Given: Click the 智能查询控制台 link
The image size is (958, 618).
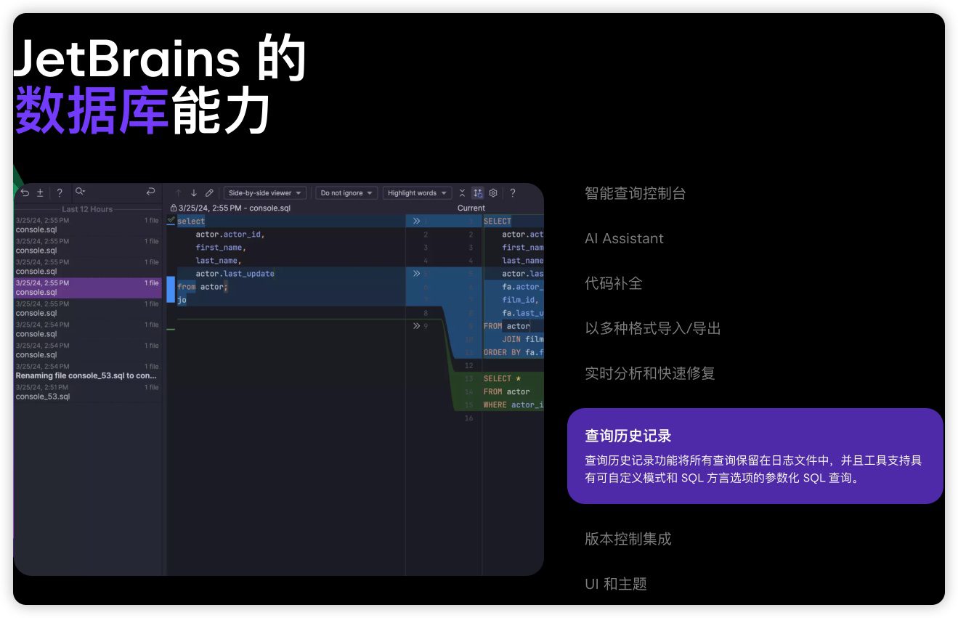Looking at the screenshot, I should (x=635, y=193).
